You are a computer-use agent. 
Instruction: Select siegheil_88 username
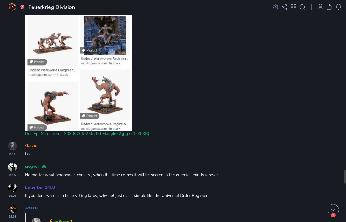tap(36, 167)
